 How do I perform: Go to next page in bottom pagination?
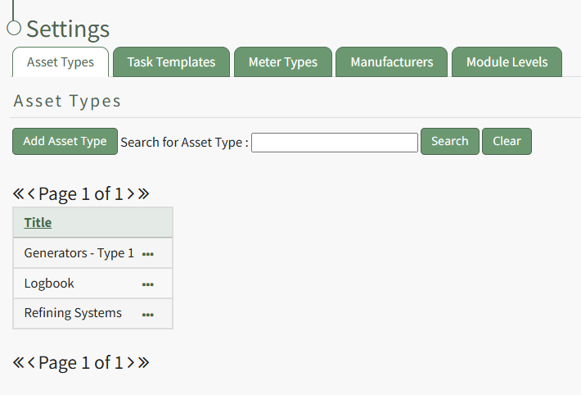[130, 363]
